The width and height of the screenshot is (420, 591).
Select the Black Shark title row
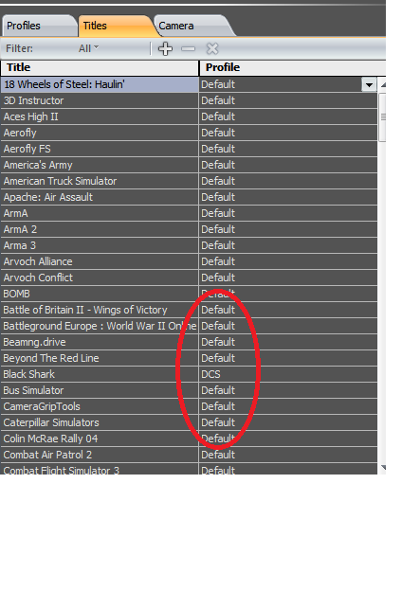tap(100, 374)
